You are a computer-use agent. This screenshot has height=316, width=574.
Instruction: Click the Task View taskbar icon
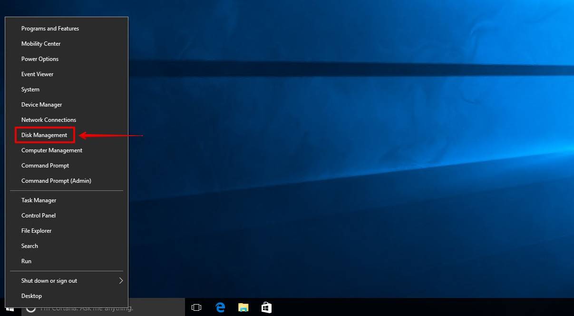196,307
